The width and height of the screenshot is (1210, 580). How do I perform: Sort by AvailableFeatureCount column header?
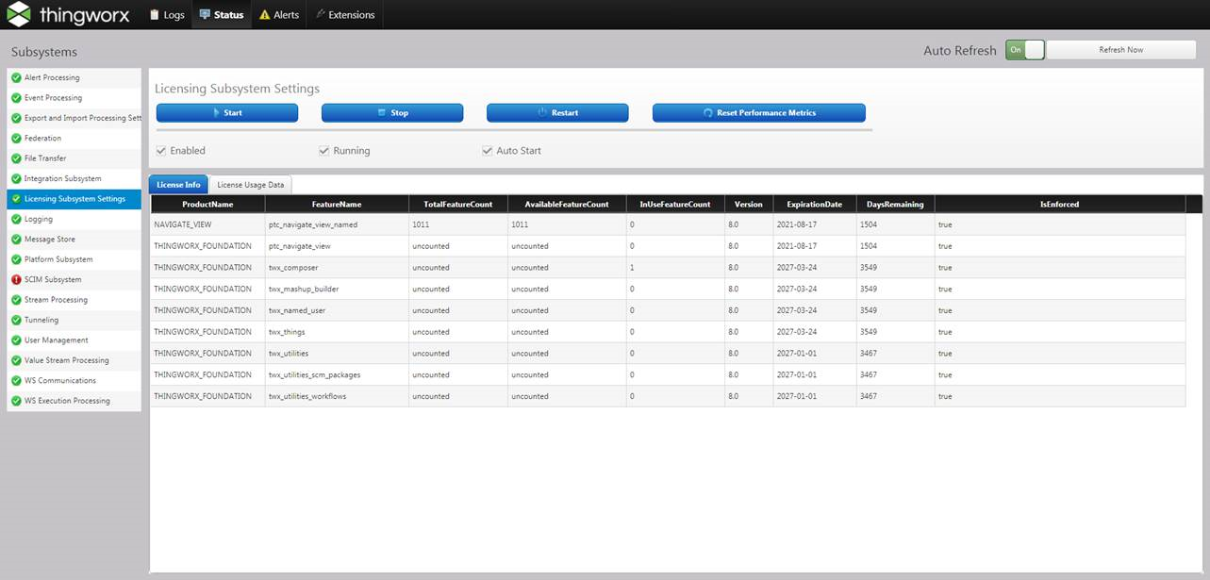coord(567,204)
